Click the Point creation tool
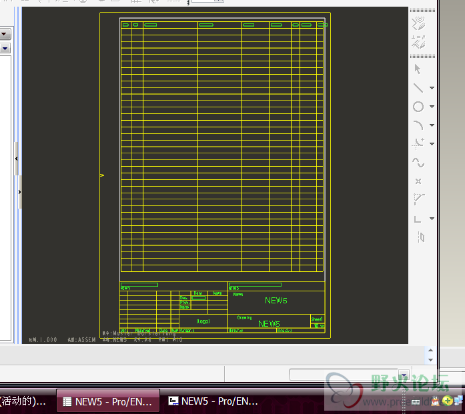 (418, 181)
